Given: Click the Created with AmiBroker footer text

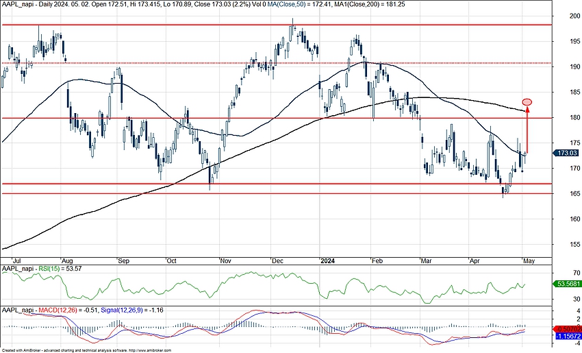Looking at the screenshot, I should click(87, 350).
